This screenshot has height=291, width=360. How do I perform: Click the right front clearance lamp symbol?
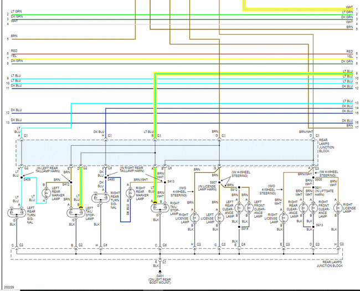313,208
